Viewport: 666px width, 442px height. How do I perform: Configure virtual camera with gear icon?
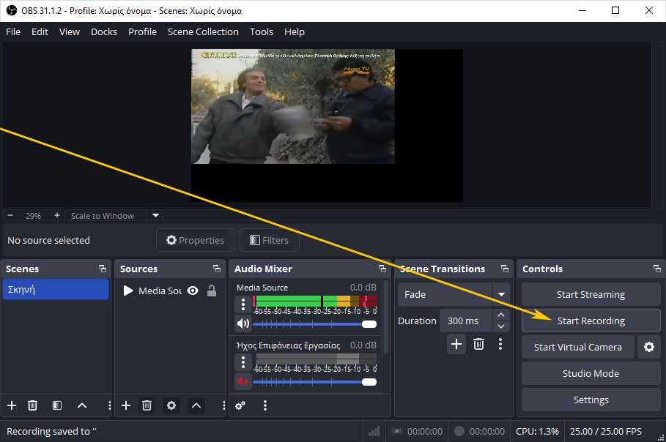(x=648, y=347)
